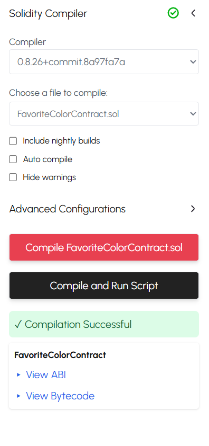Click the Compile and Run Script button
The height and width of the screenshot is (446, 209).
[x=104, y=286]
